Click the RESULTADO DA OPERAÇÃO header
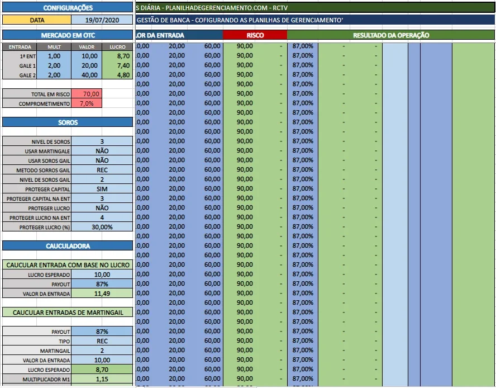Image resolution: width=496 pixels, height=388 pixels. [391, 35]
